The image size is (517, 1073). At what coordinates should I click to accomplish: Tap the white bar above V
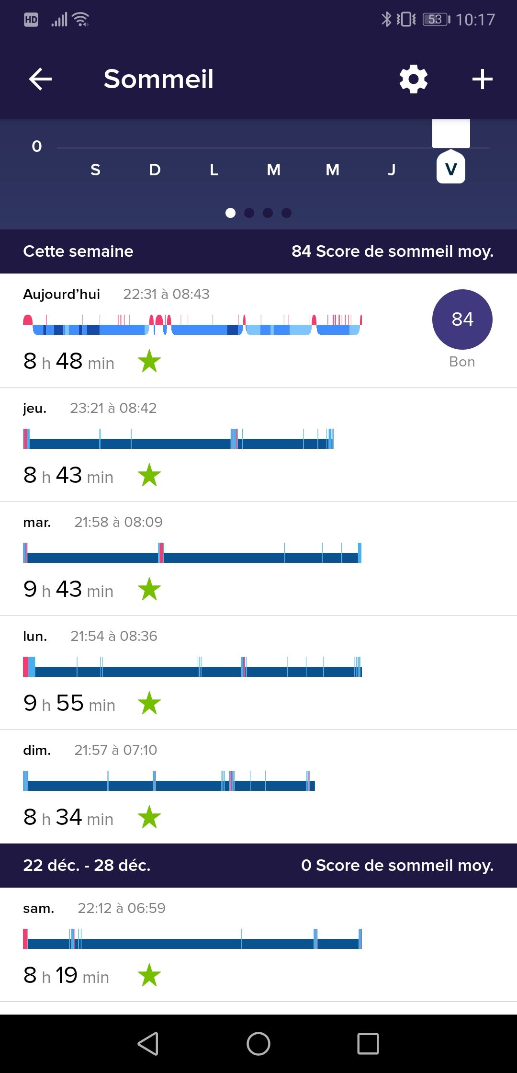(451, 134)
